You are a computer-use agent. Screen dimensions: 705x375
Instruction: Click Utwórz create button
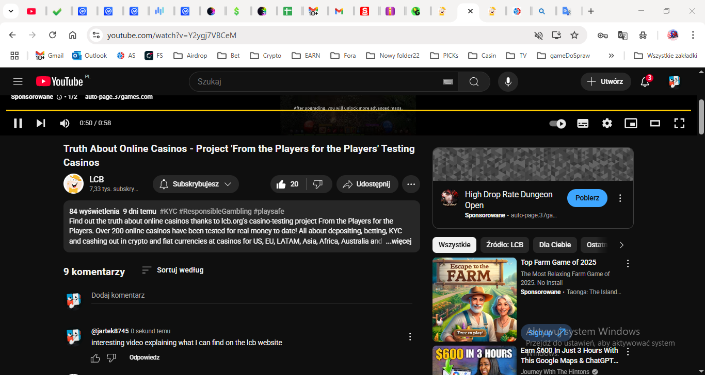point(606,81)
